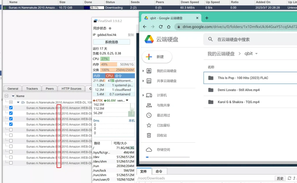Switch to the 命令 tab in FinalShell
The width and height of the screenshot is (297, 183).
(x=159, y=171)
